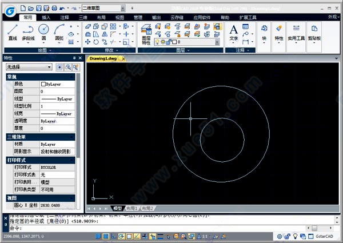Close the 特性 properties panel
The width and height of the screenshot is (343, 243).
[x=80, y=58]
